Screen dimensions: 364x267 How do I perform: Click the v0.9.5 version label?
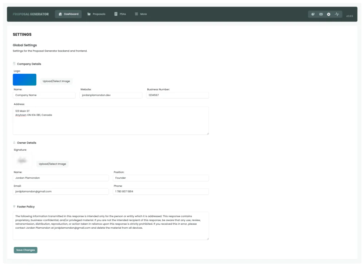click(349, 16)
